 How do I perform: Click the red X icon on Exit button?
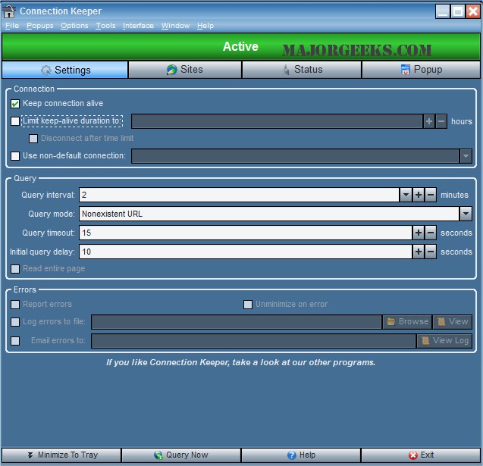[x=413, y=455]
